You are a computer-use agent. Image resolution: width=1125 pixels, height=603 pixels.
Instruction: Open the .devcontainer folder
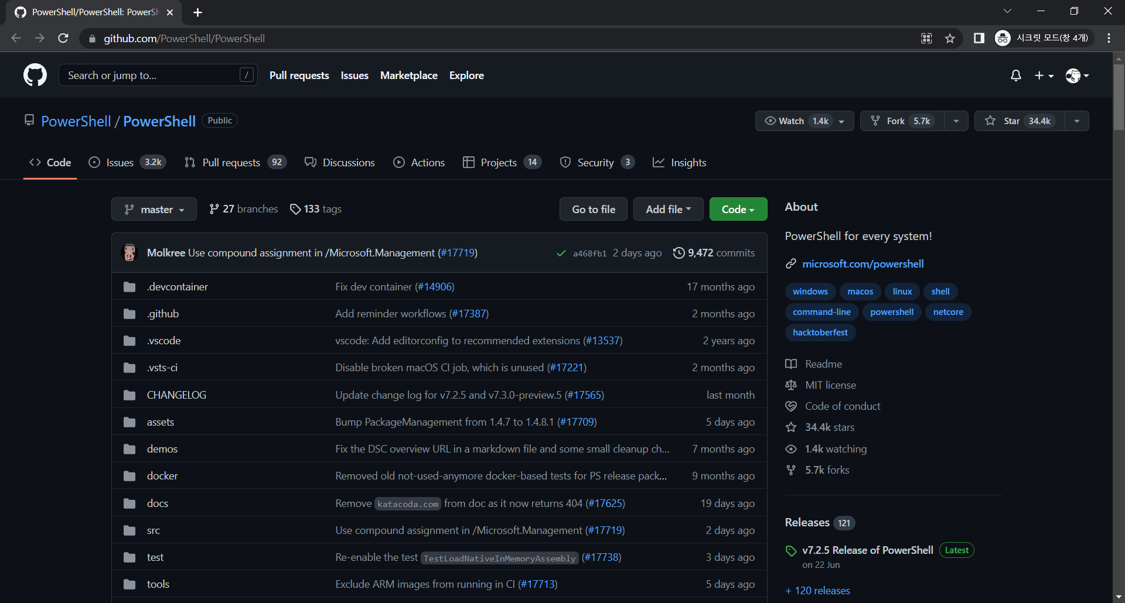pyautogui.click(x=178, y=287)
